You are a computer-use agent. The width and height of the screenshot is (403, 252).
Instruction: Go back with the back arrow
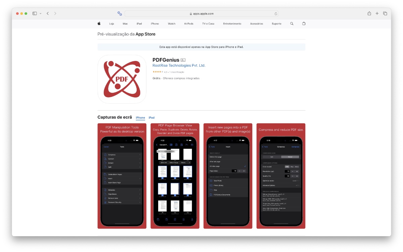(48, 13)
